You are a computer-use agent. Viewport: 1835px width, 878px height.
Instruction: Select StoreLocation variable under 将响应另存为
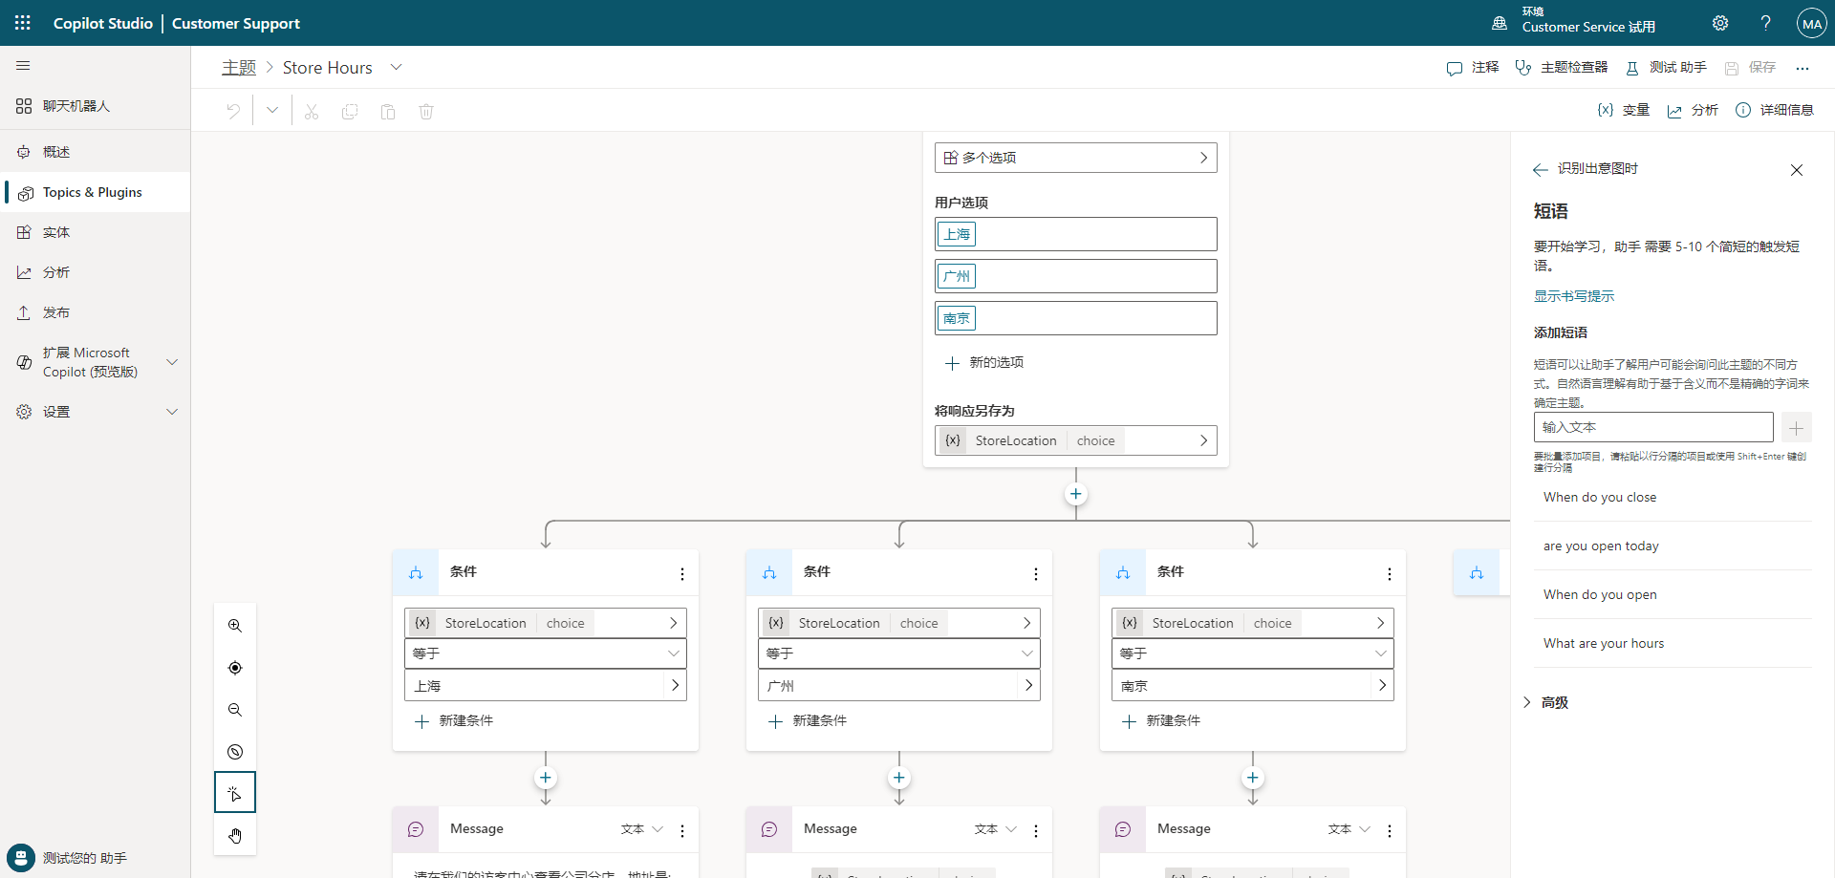[1076, 440]
